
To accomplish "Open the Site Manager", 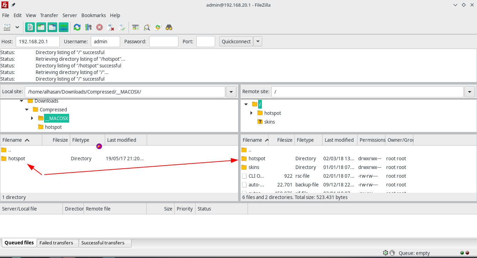I will 8,27.
